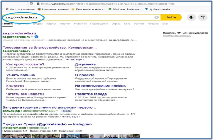Image resolution: width=213 pixels, height=140 pixels.
Task: Clear the search query with the X icon
Action: tap(156, 17)
